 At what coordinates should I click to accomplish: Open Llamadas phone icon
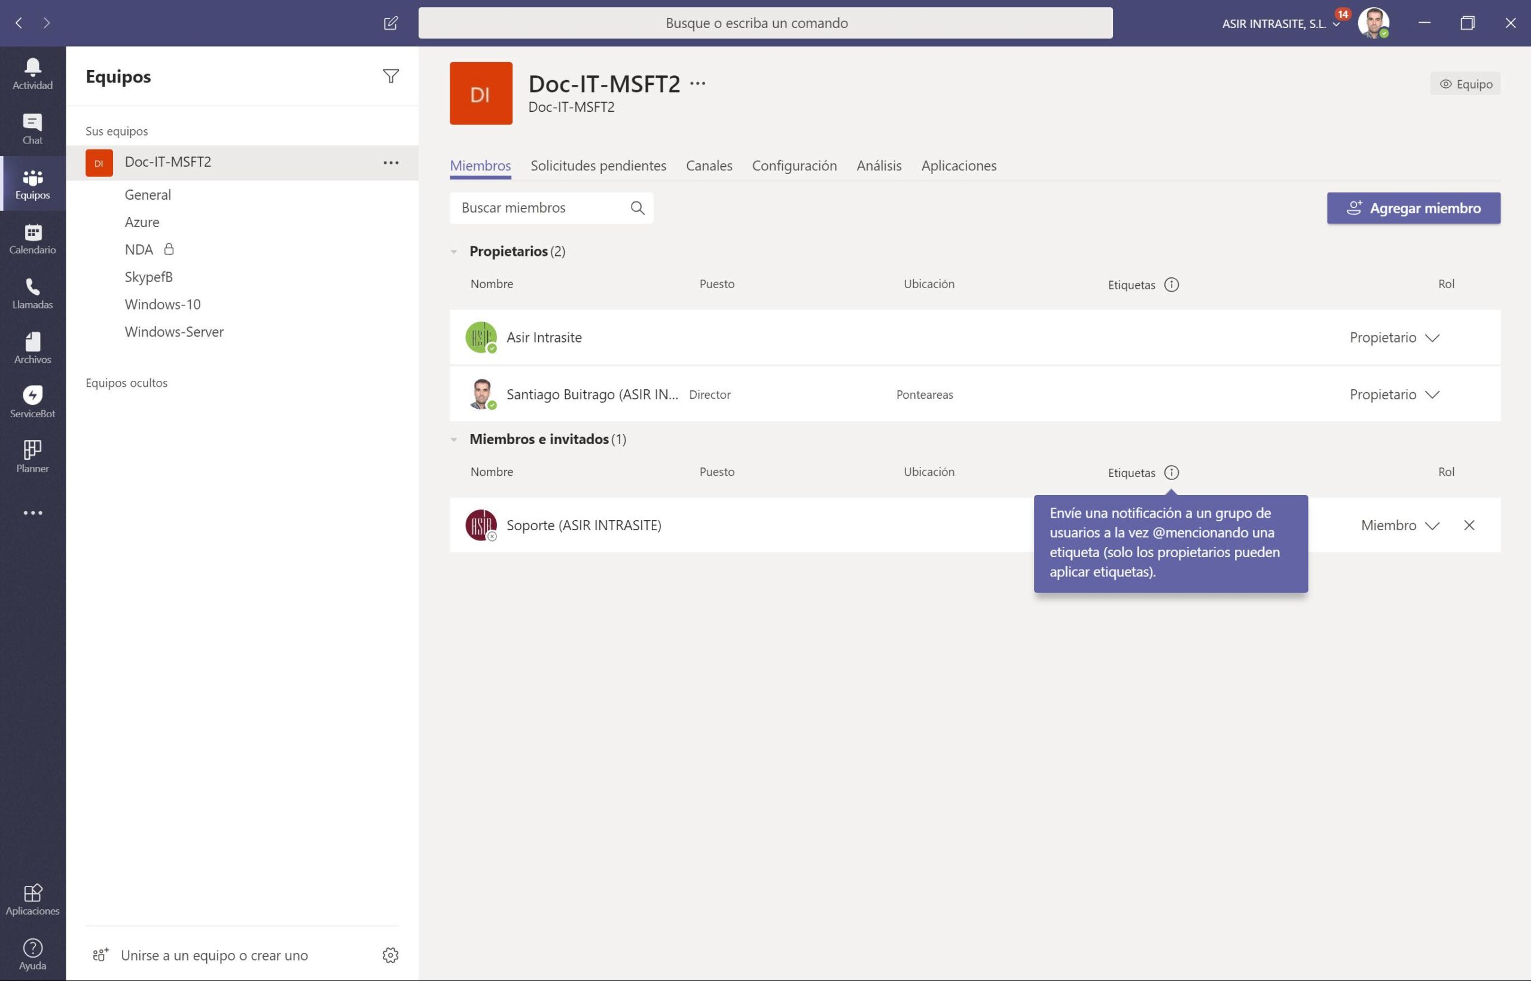point(32,293)
